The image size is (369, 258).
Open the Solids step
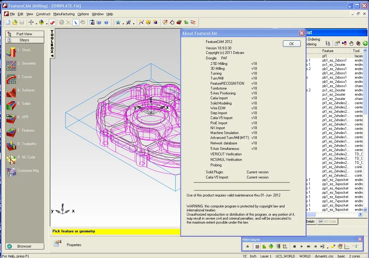(11, 105)
